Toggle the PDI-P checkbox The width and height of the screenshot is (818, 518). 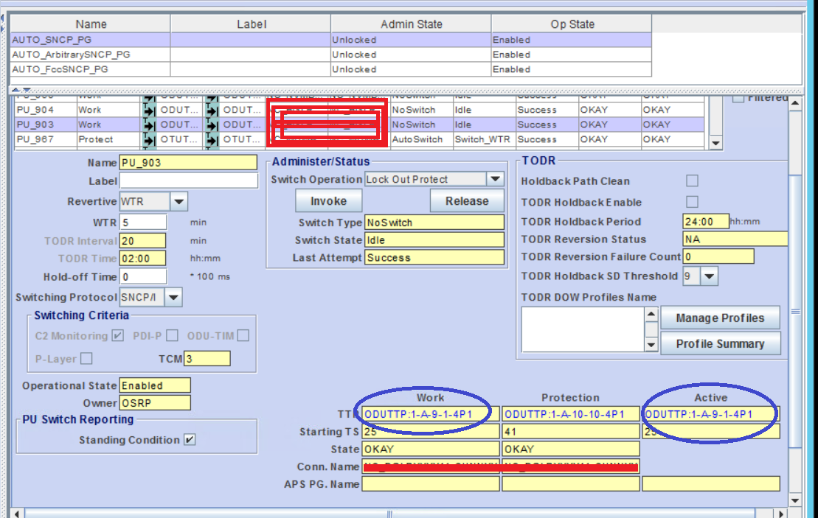172,335
